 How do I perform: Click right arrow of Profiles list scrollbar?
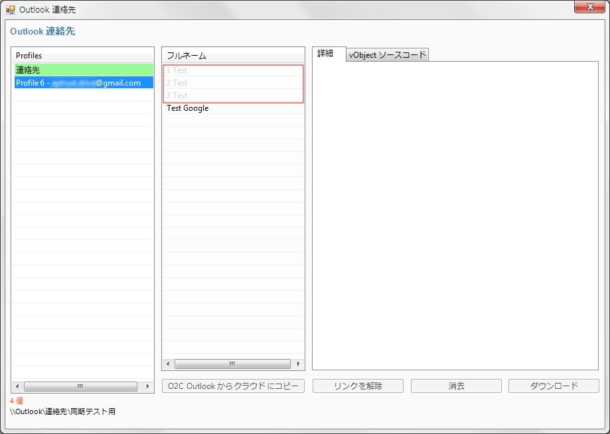[148, 387]
